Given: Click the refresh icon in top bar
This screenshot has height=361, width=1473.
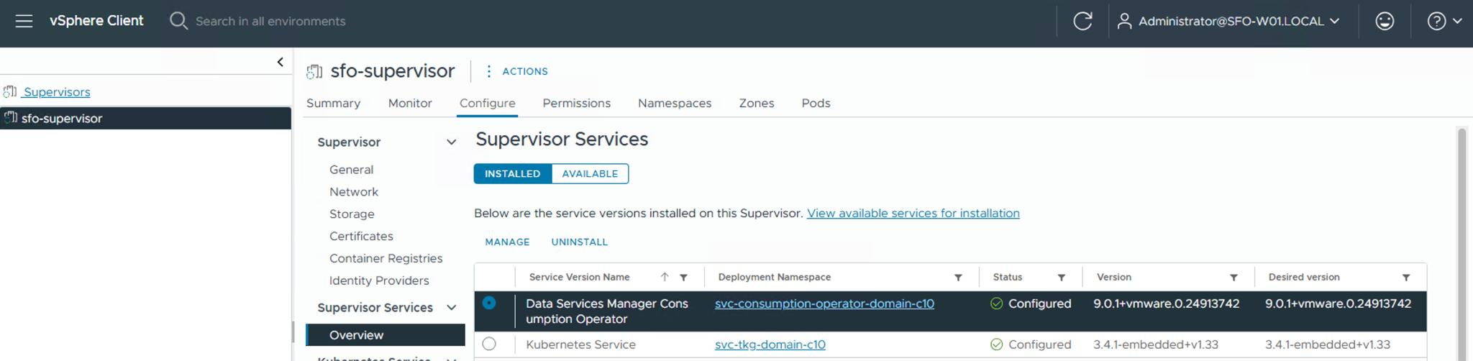Looking at the screenshot, I should pyautogui.click(x=1082, y=21).
